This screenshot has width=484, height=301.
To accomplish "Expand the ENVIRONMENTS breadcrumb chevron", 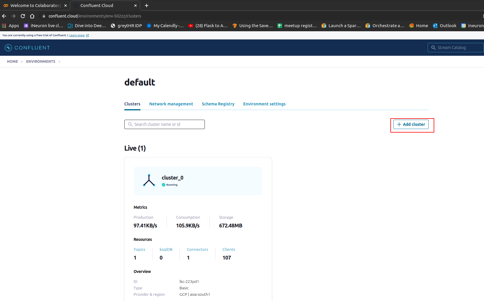I will [59, 62].
